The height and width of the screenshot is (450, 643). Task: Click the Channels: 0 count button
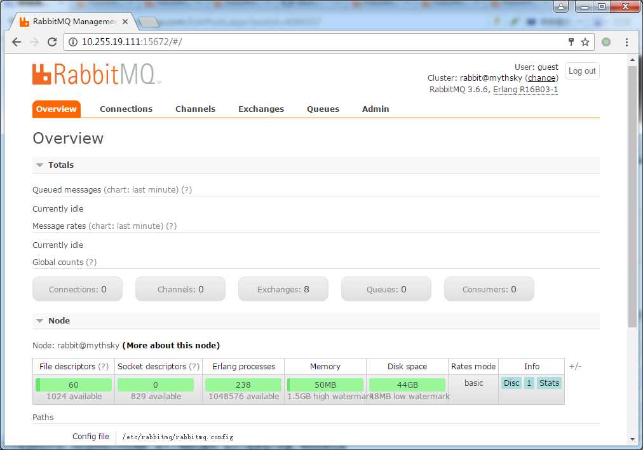tap(180, 289)
